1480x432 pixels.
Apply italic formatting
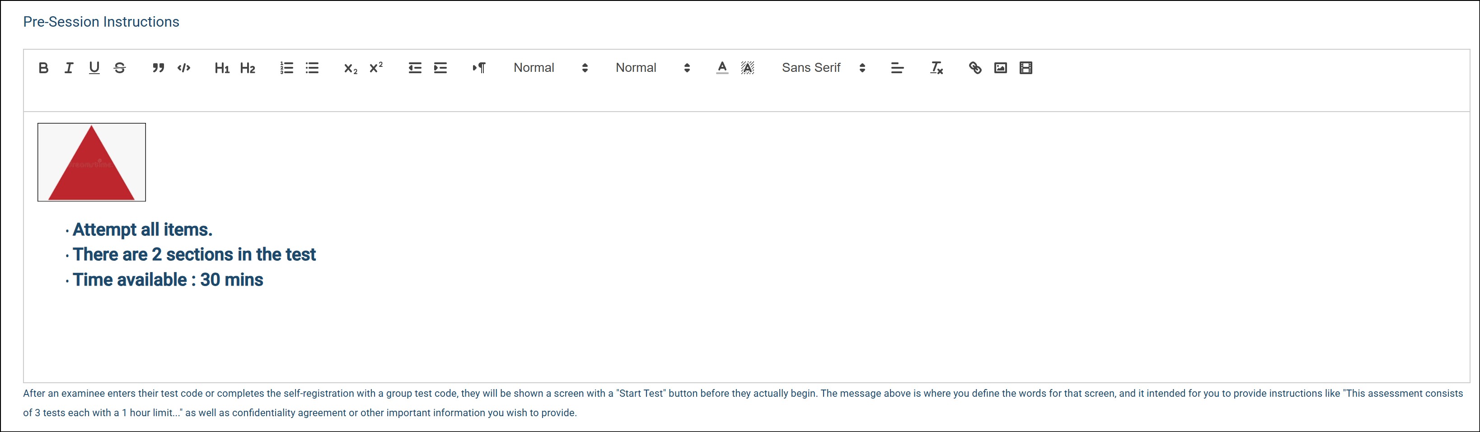point(69,68)
